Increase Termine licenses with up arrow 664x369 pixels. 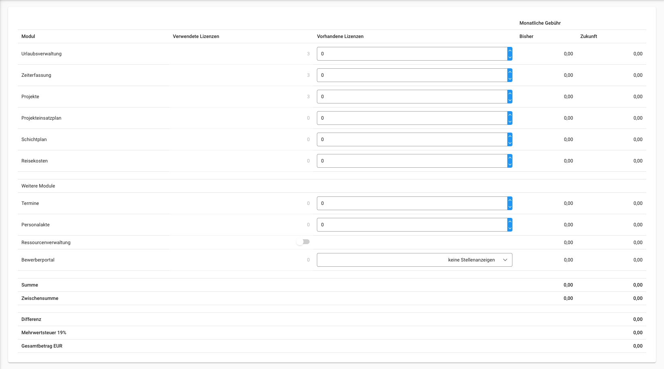coord(510,200)
